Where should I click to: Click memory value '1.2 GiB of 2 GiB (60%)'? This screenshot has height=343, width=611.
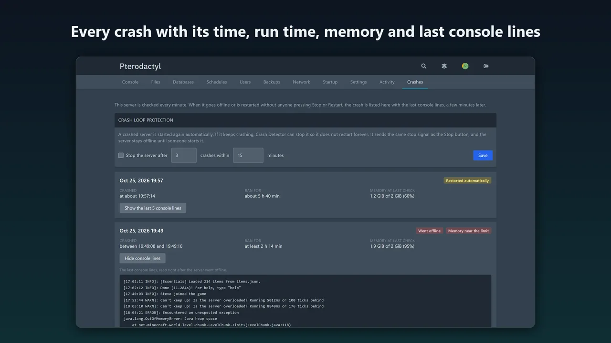pos(392,196)
